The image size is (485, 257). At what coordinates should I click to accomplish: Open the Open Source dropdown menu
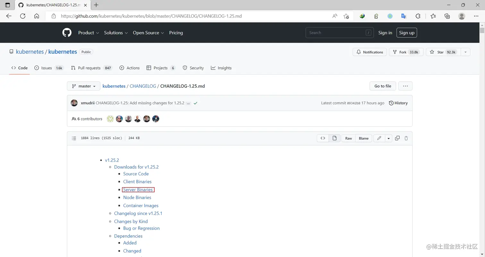[149, 33]
